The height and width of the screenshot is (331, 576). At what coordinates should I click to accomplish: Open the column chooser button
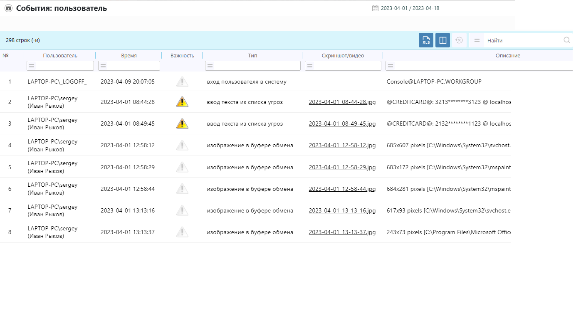pyautogui.click(x=443, y=40)
